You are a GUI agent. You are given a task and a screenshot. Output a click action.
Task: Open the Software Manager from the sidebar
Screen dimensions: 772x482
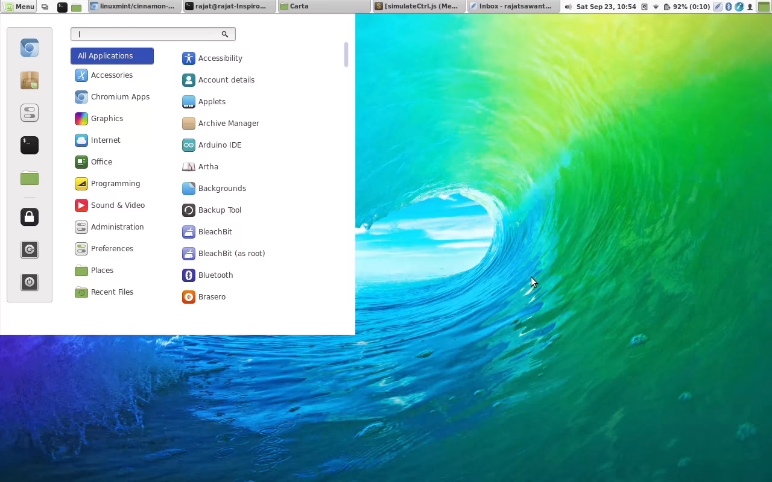pos(30,80)
